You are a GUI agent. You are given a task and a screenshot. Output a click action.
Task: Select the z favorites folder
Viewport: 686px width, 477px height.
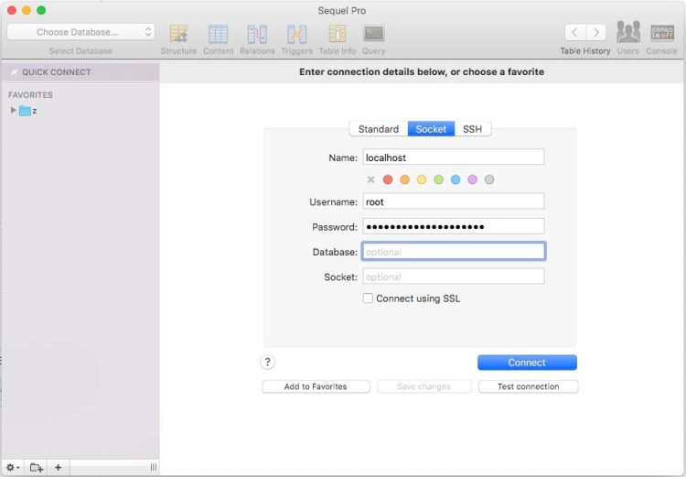pos(28,111)
